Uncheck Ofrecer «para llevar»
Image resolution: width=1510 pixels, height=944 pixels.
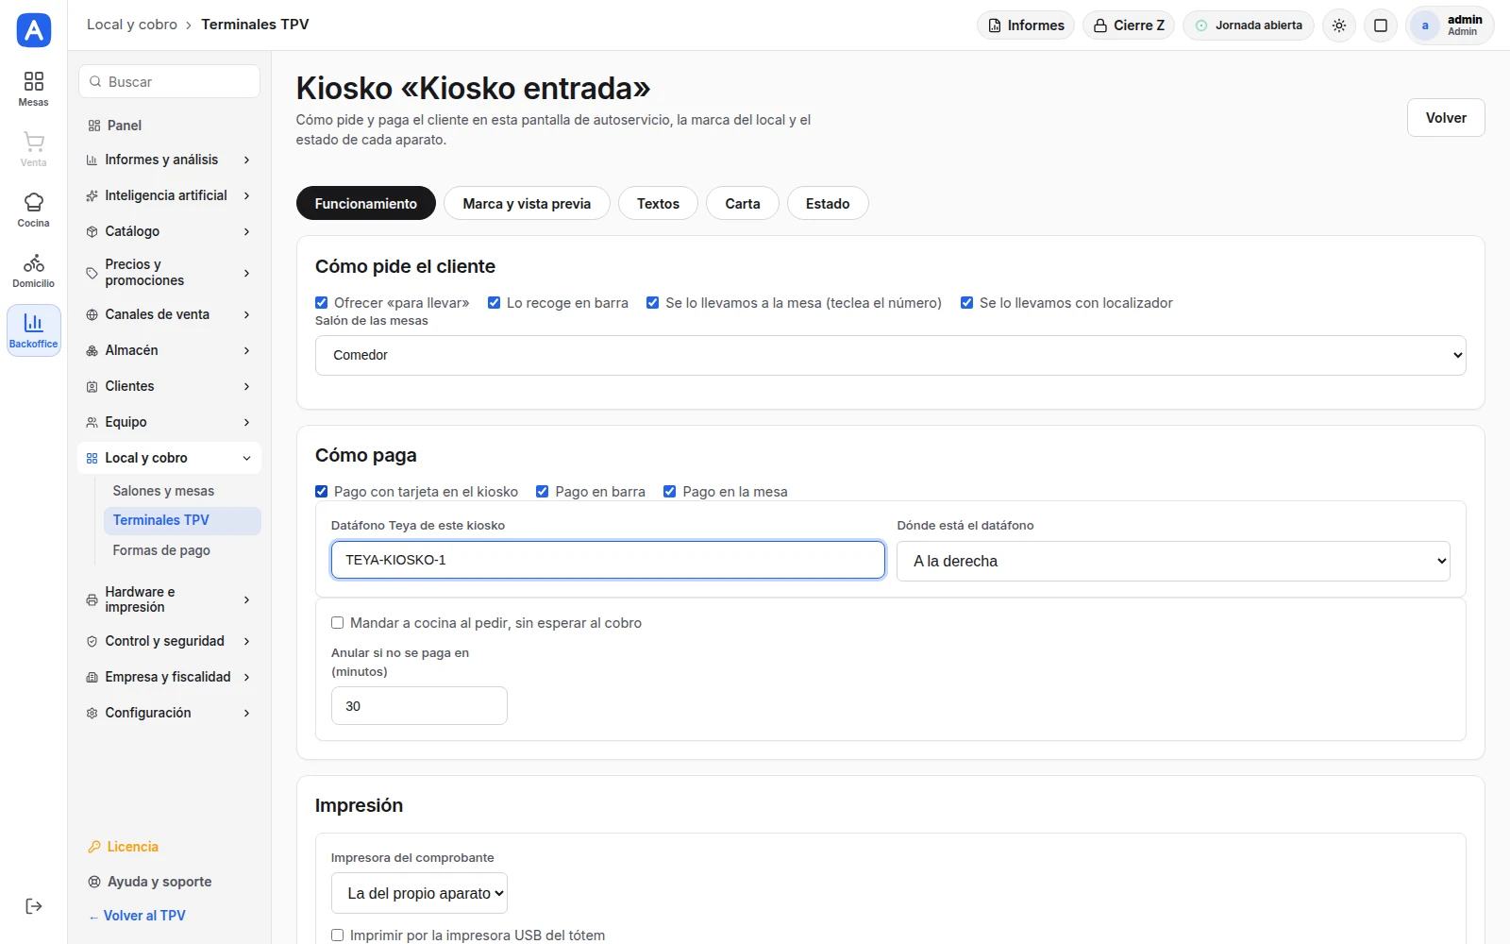(x=321, y=303)
